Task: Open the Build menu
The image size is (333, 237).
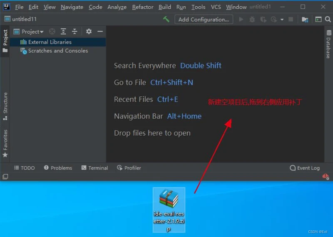Action: tap(164, 7)
